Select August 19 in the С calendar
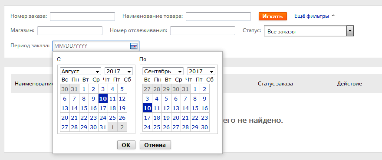This screenshot has width=382, height=160. [122, 108]
